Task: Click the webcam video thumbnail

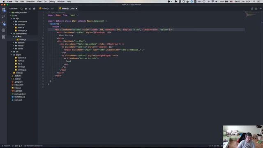Action: click(243, 136)
